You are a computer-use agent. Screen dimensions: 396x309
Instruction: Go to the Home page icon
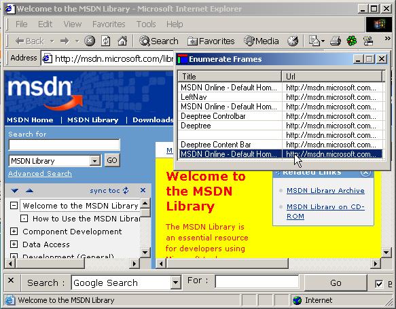122,41
